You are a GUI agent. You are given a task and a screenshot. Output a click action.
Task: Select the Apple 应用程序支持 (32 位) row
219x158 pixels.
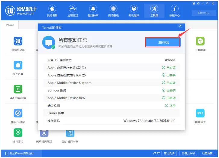click(111, 67)
